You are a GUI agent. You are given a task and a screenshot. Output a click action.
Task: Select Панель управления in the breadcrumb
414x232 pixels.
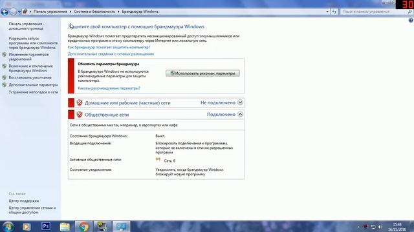[50, 12]
